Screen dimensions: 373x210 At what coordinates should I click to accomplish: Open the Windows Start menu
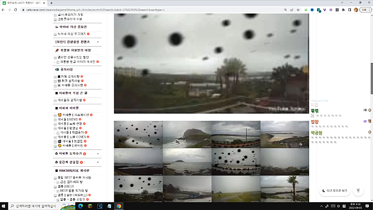[3, 206]
